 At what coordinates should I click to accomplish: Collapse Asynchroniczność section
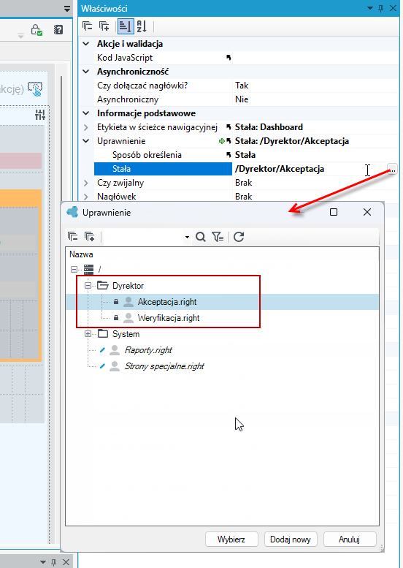(85, 72)
